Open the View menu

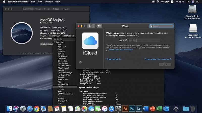pyautogui.click(x=40, y=2)
